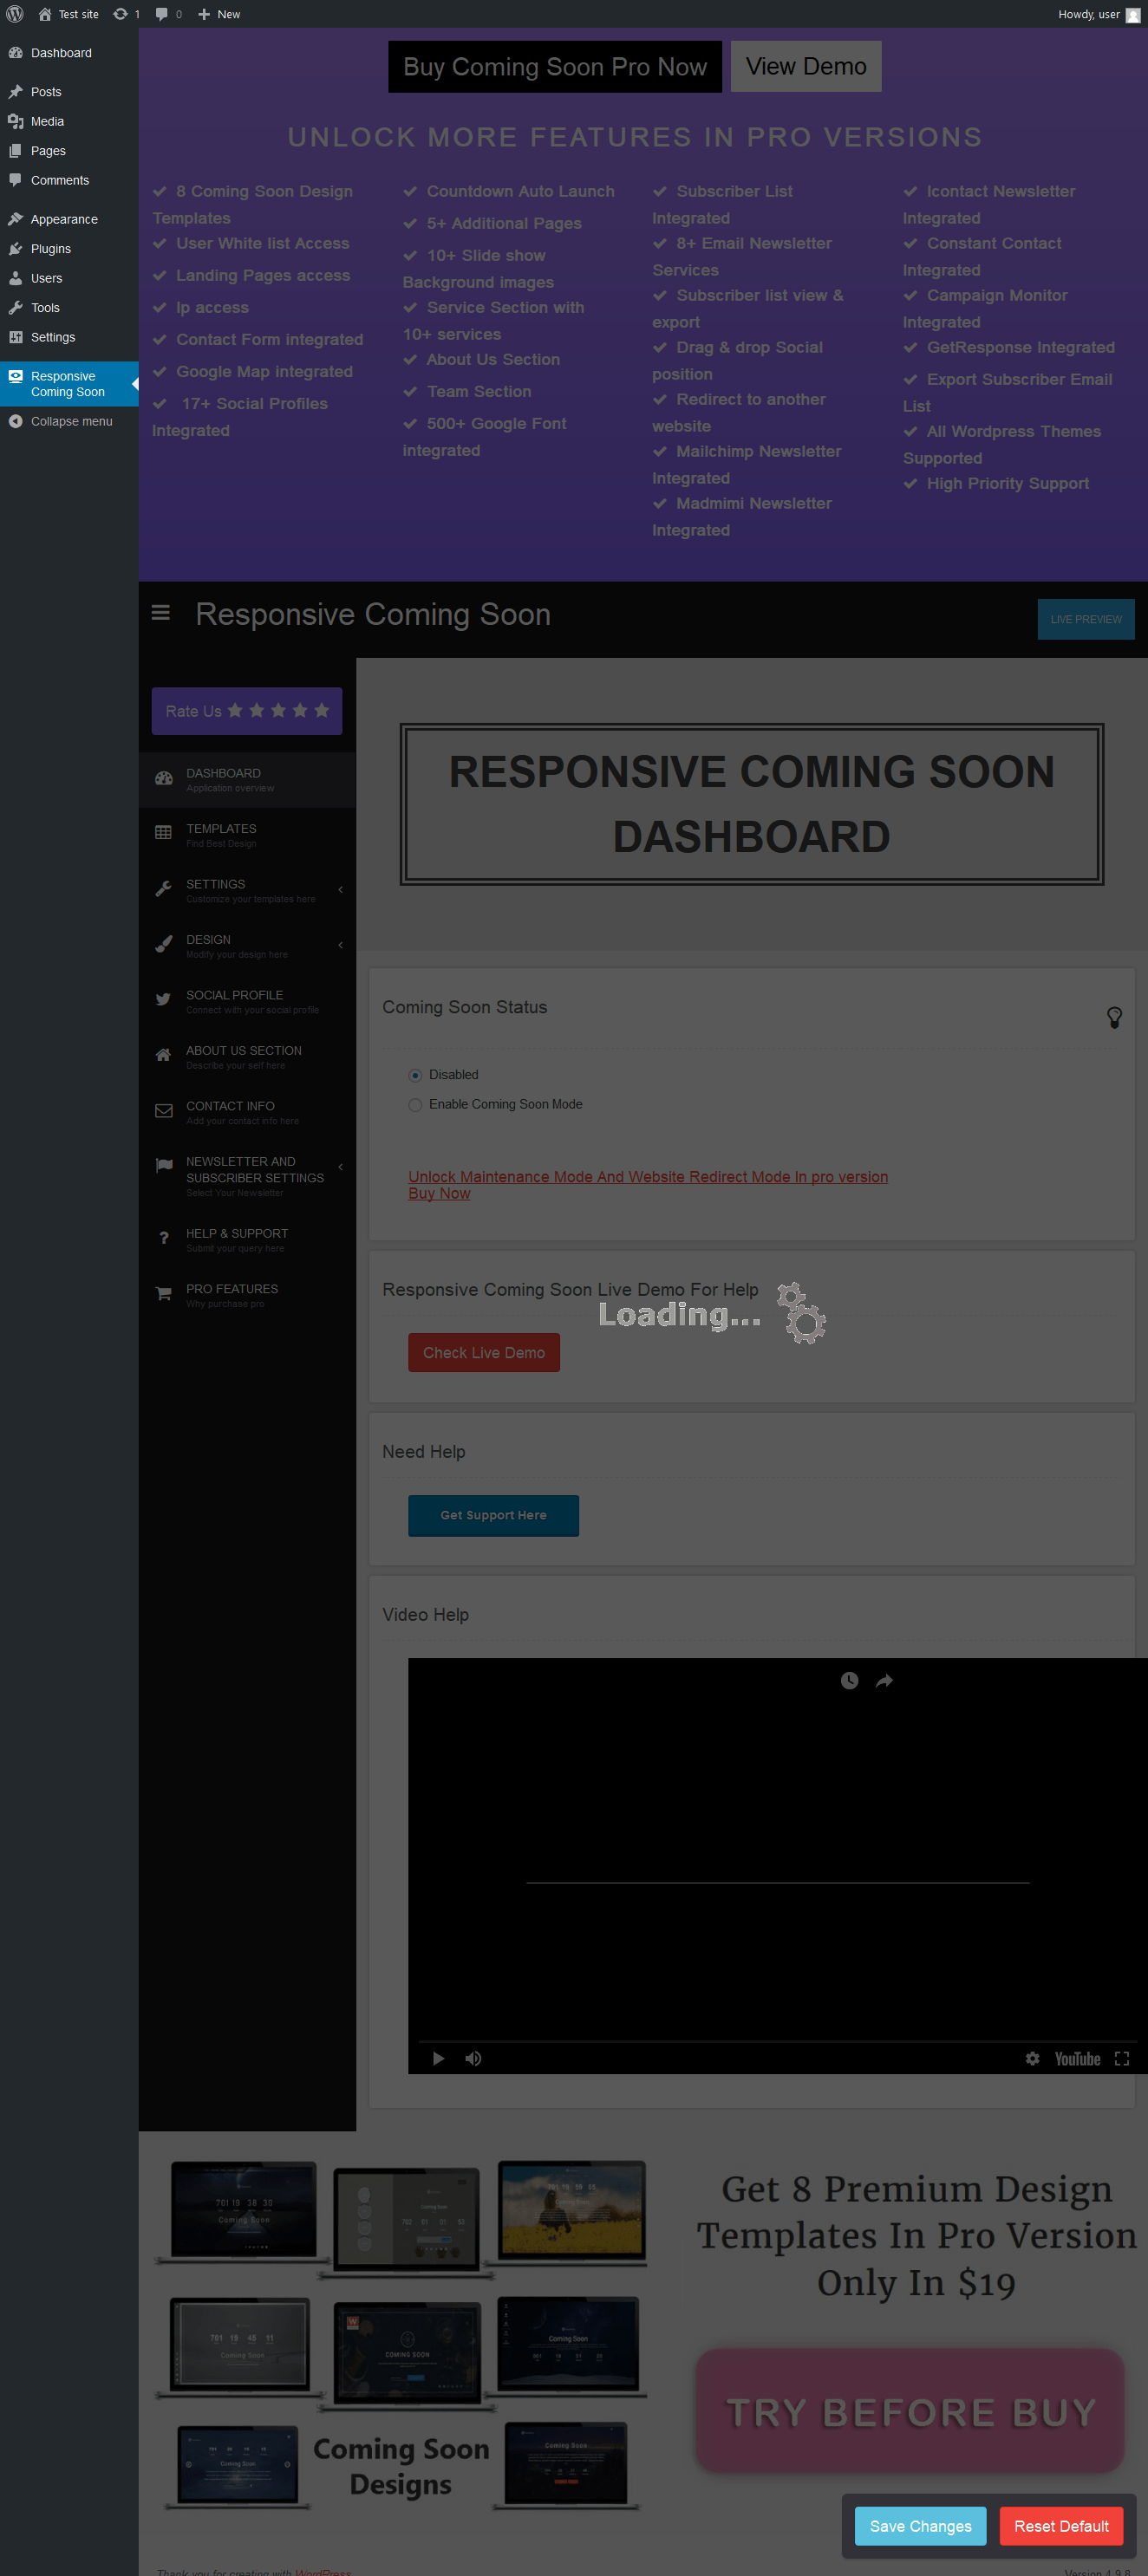The image size is (1148, 2576).
Task: Open the Test site home icon
Action: pos(45,14)
